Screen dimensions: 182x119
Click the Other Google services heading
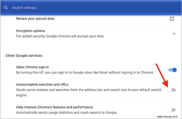pos(24,55)
